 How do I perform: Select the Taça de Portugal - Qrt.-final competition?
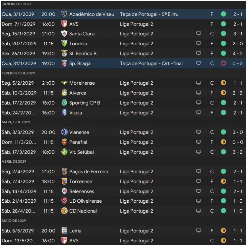tap(152, 63)
